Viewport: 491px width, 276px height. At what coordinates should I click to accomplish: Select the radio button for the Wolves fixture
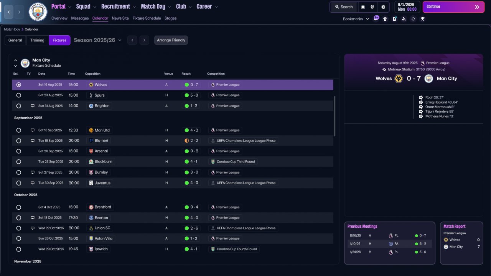(19, 85)
